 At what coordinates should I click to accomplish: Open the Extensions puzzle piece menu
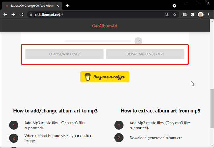[x=193, y=14]
